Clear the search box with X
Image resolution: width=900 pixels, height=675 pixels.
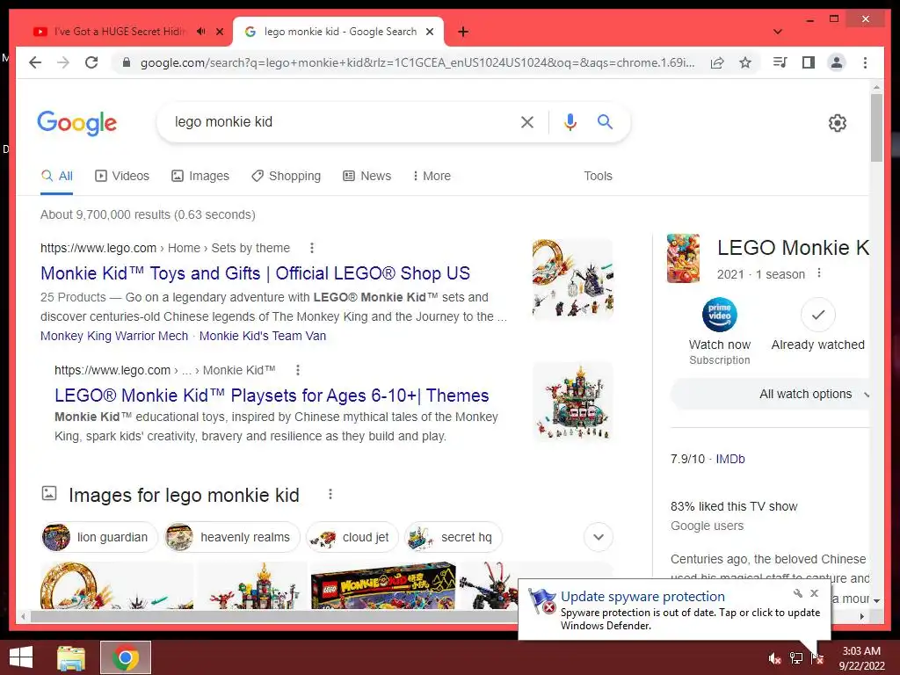click(x=527, y=121)
